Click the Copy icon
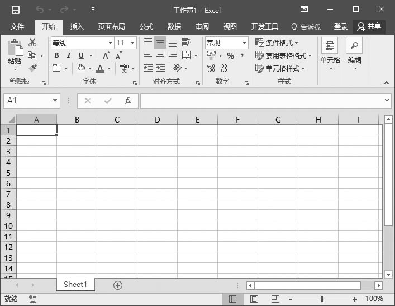Viewport: 395px width, 306px height. pos(32,55)
